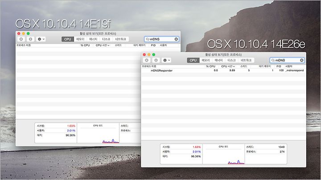321x180 pixels.
Task: Click process count 274
Action: pos(282,151)
